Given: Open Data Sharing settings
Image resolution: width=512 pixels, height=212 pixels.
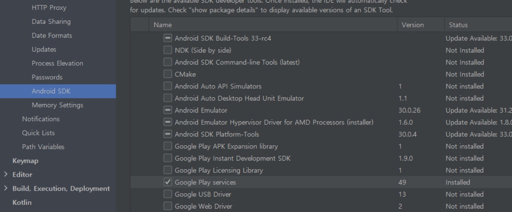Looking at the screenshot, I should click(51, 22).
